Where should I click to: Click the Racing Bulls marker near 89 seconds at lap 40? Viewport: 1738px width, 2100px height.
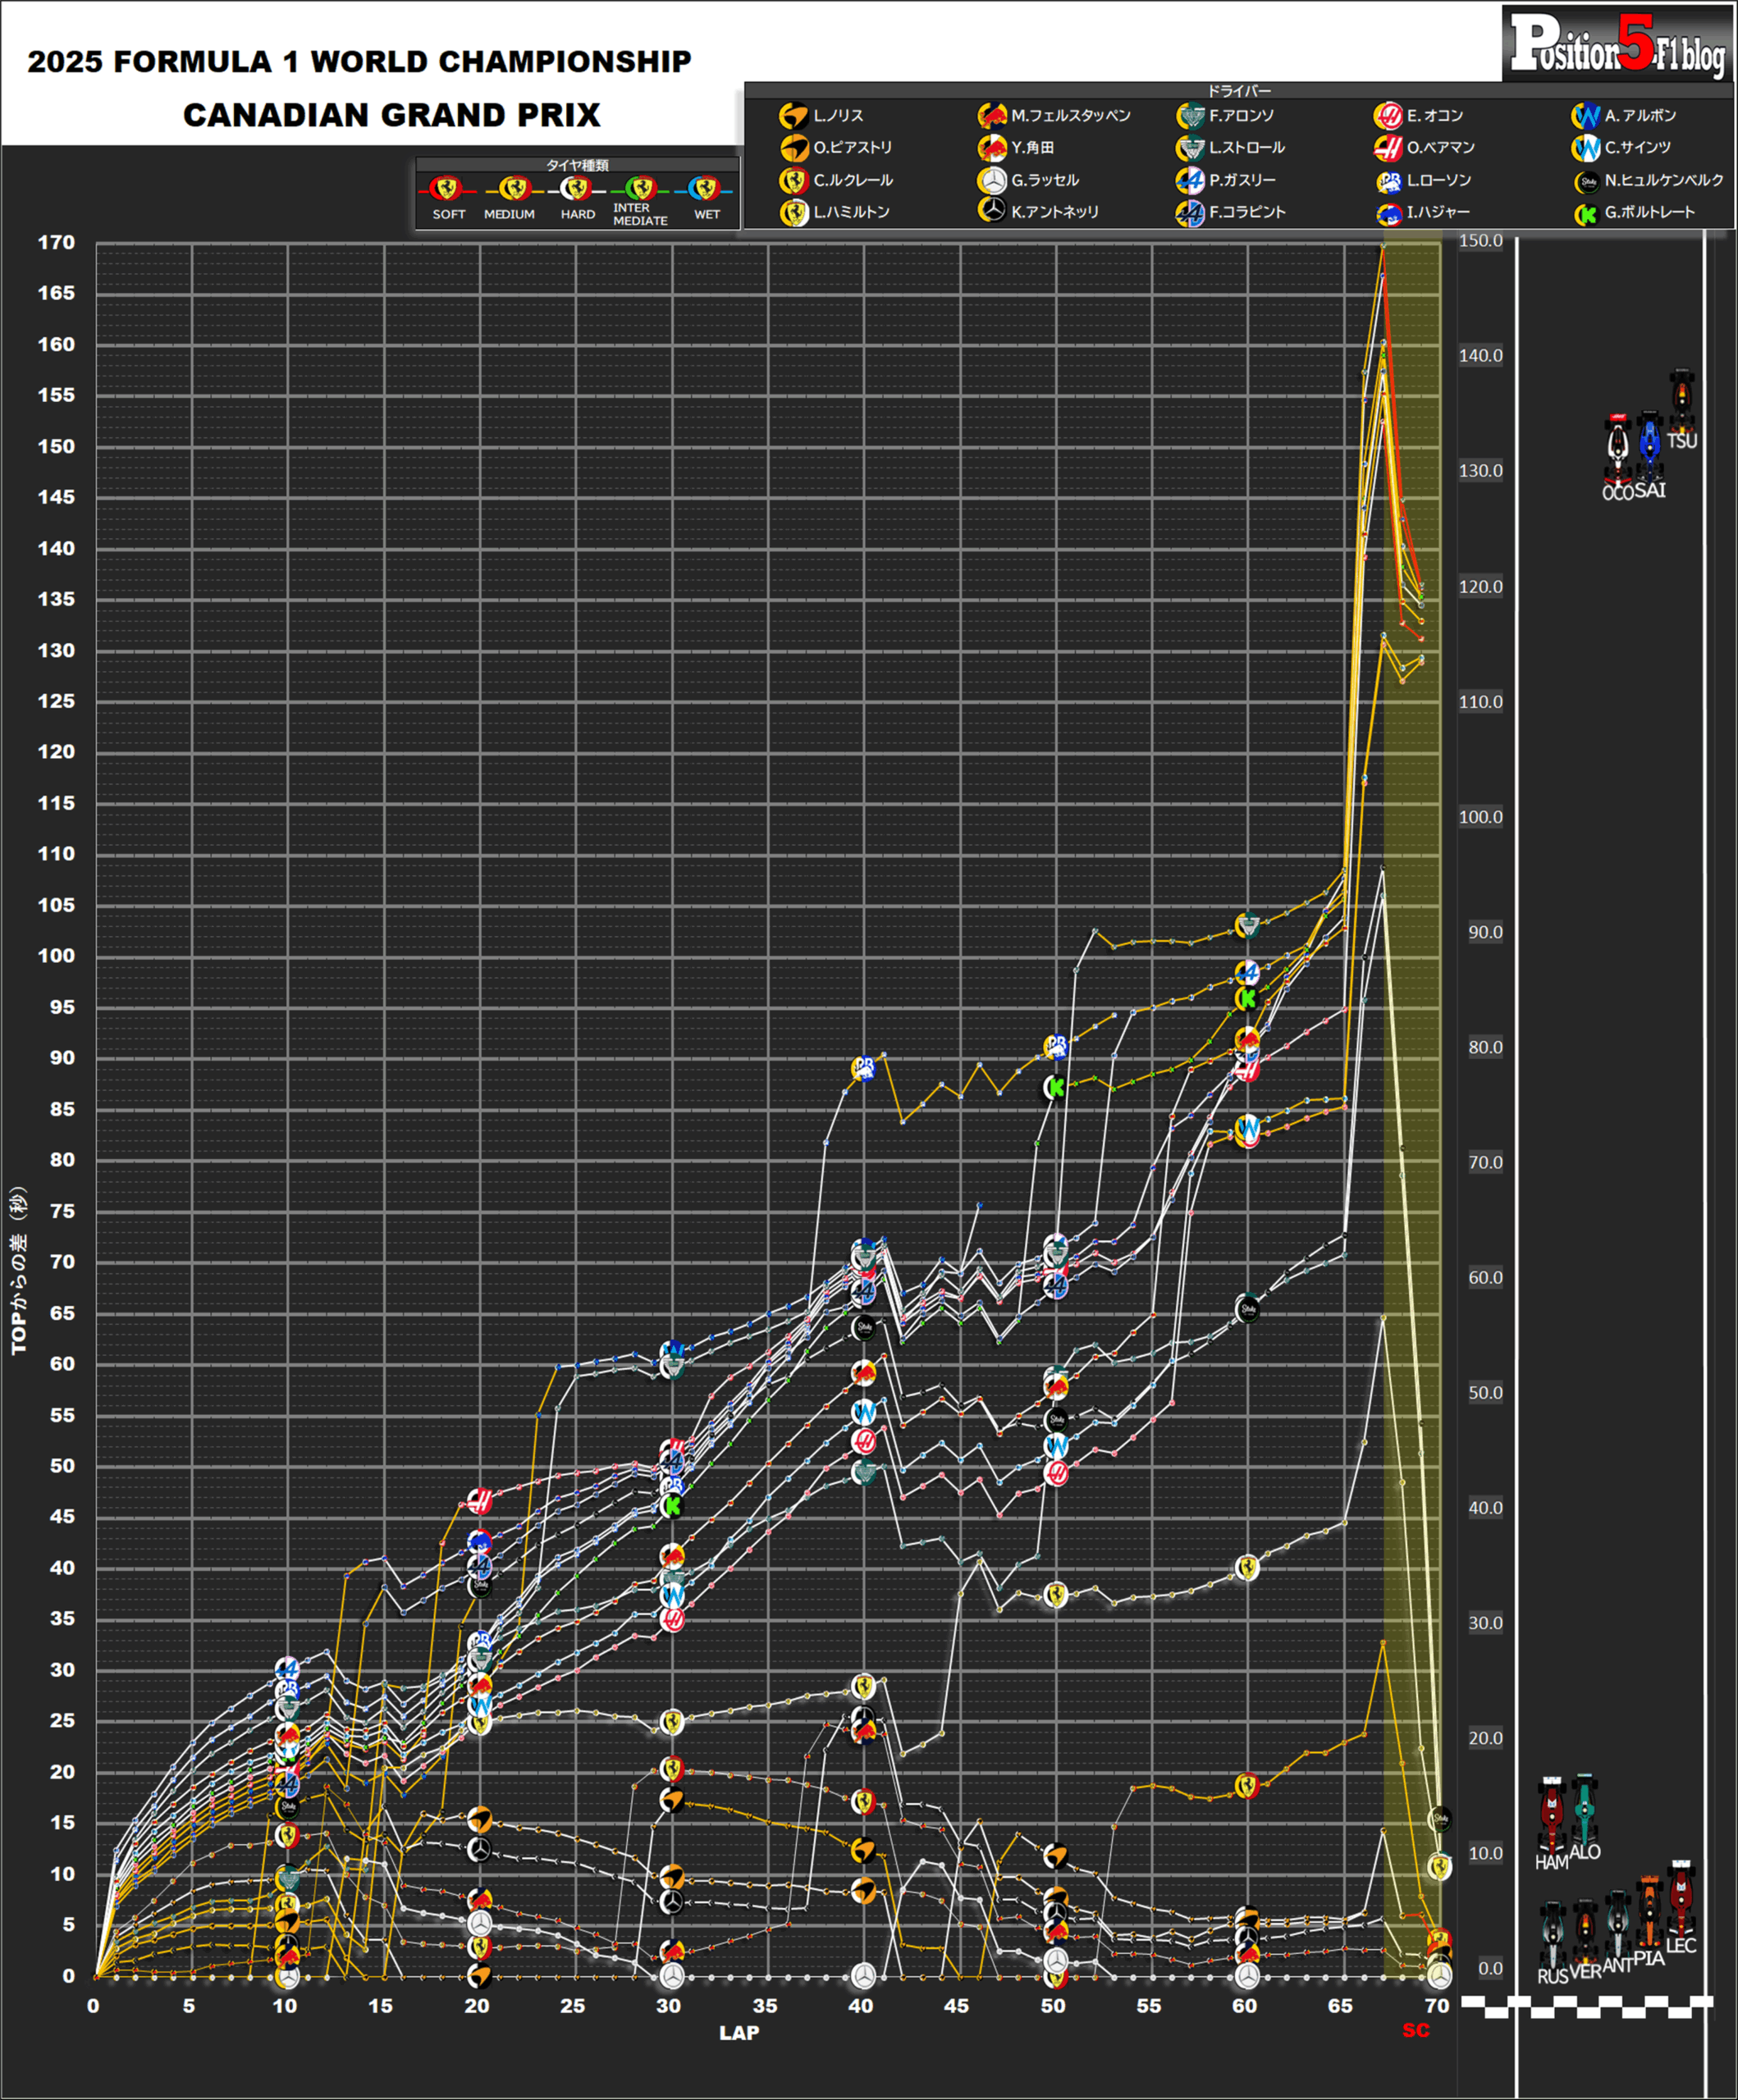(x=863, y=1069)
